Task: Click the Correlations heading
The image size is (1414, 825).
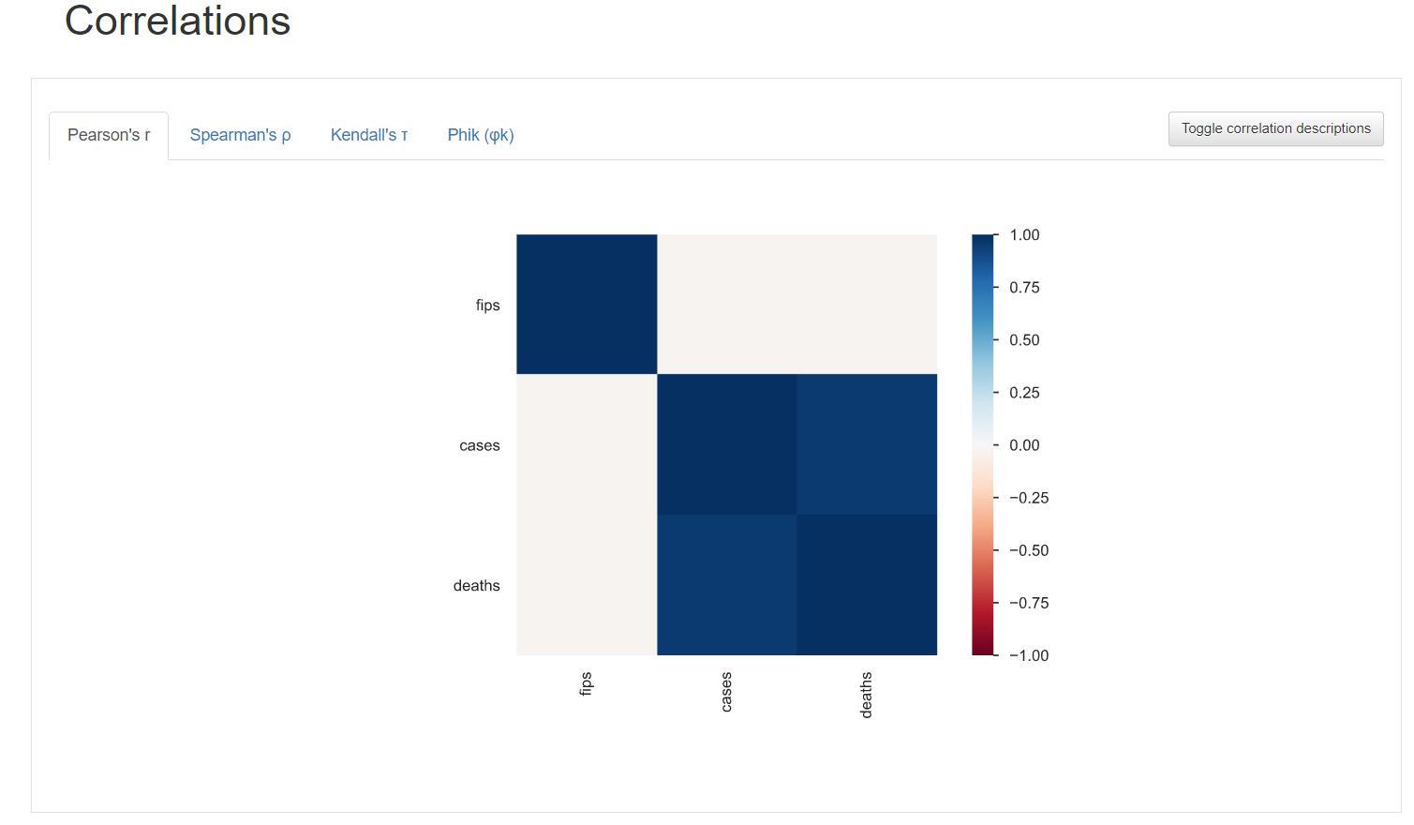Action: point(177,22)
